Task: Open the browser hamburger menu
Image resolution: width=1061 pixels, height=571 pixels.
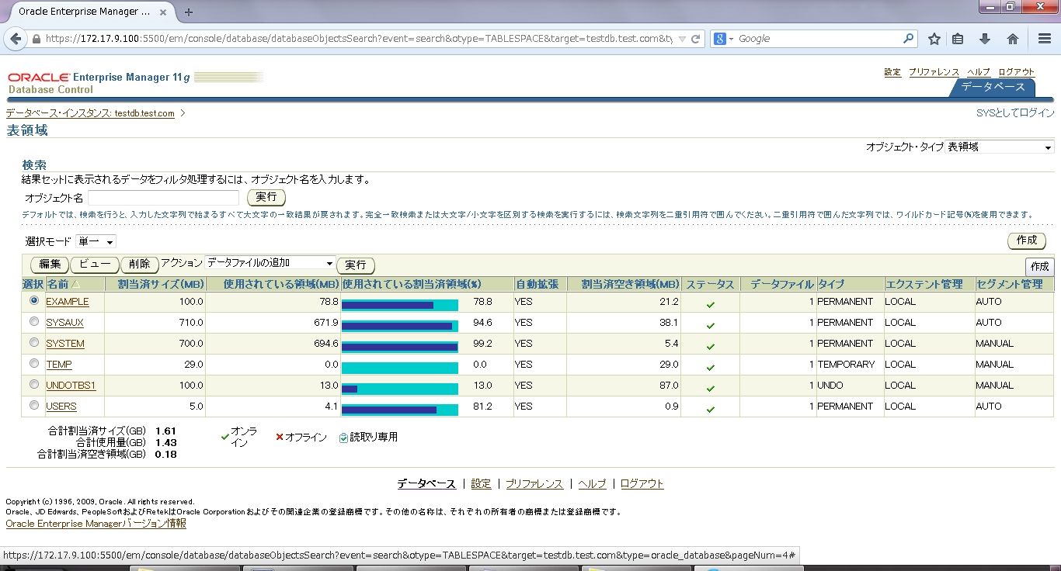Action: point(1044,38)
